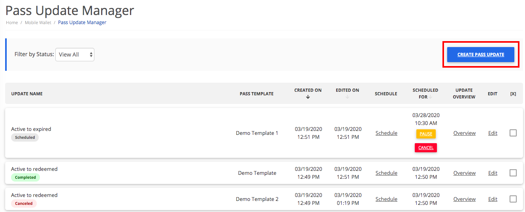Open Mobile Wallet breadcrumb

pos(38,23)
